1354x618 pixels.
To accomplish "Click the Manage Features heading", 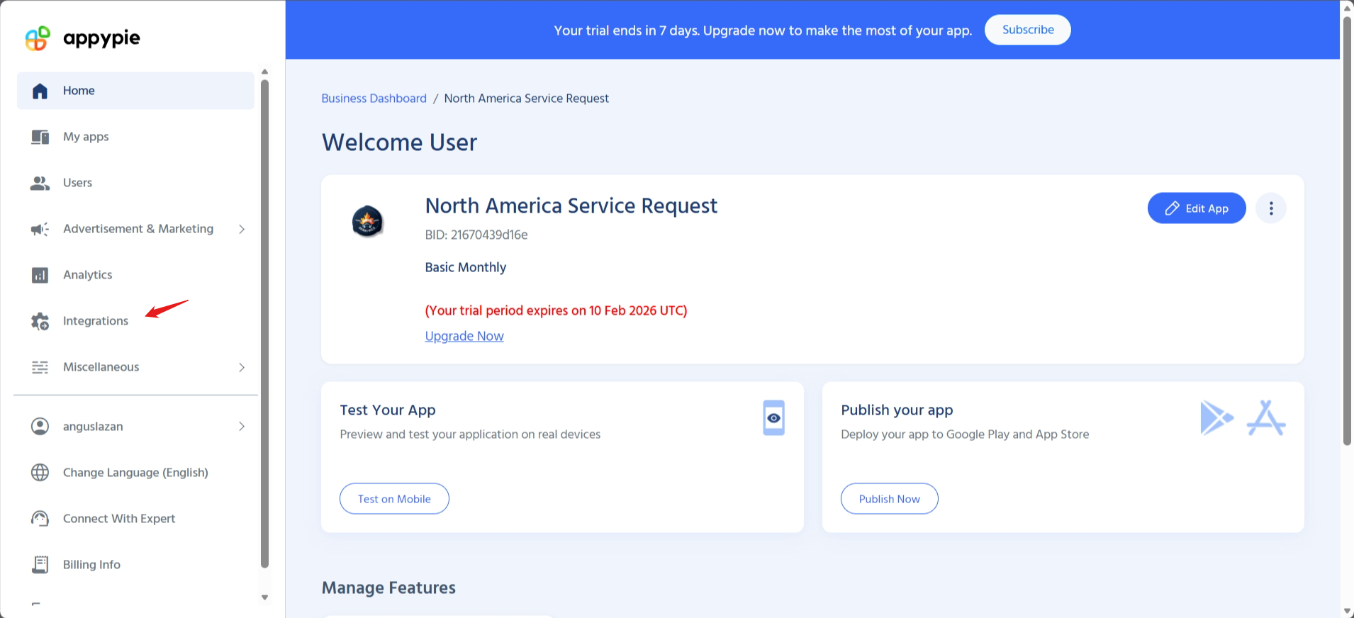I will 388,588.
